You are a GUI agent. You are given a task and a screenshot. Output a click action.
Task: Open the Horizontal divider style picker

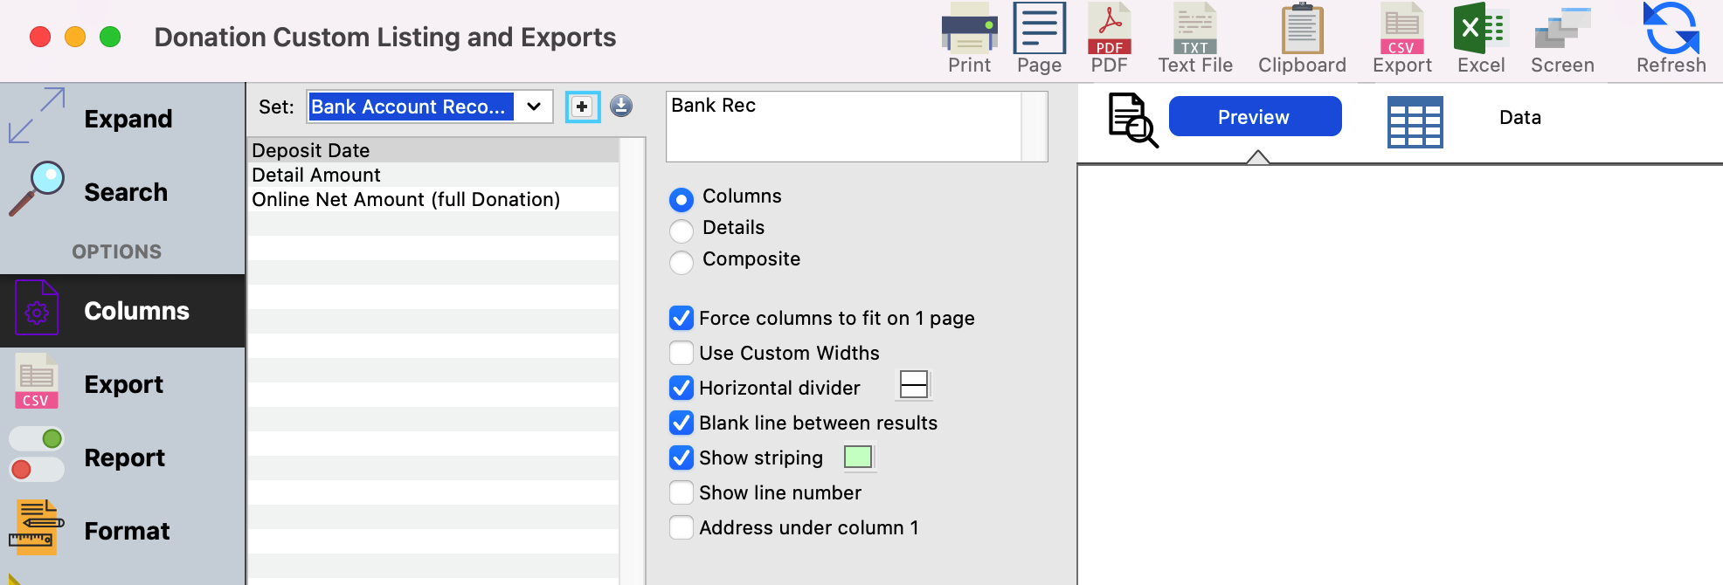(914, 385)
